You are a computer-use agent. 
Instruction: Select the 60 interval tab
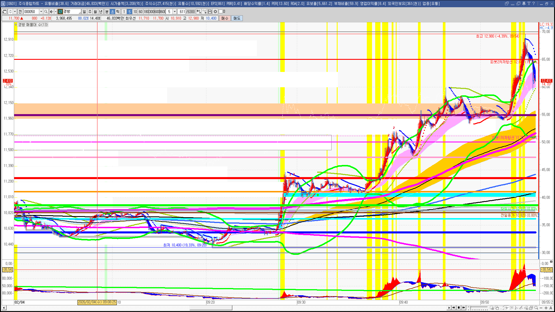pyautogui.click(x=140, y=12)
